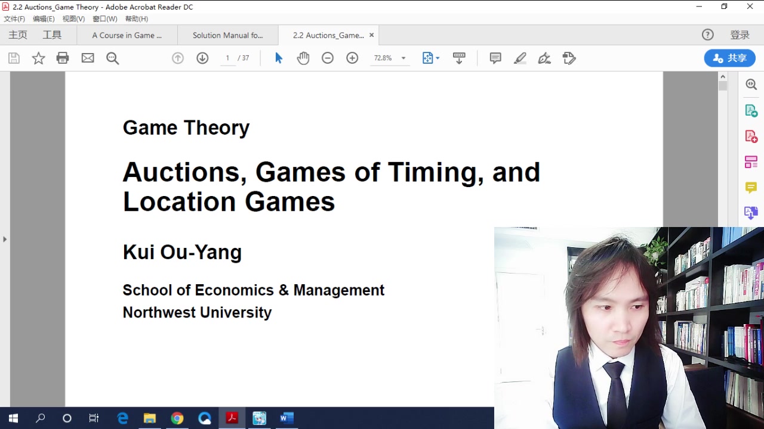Click the vertical scrollbar thumb
This screenshot has height=429, width=764.
(723, 86)
